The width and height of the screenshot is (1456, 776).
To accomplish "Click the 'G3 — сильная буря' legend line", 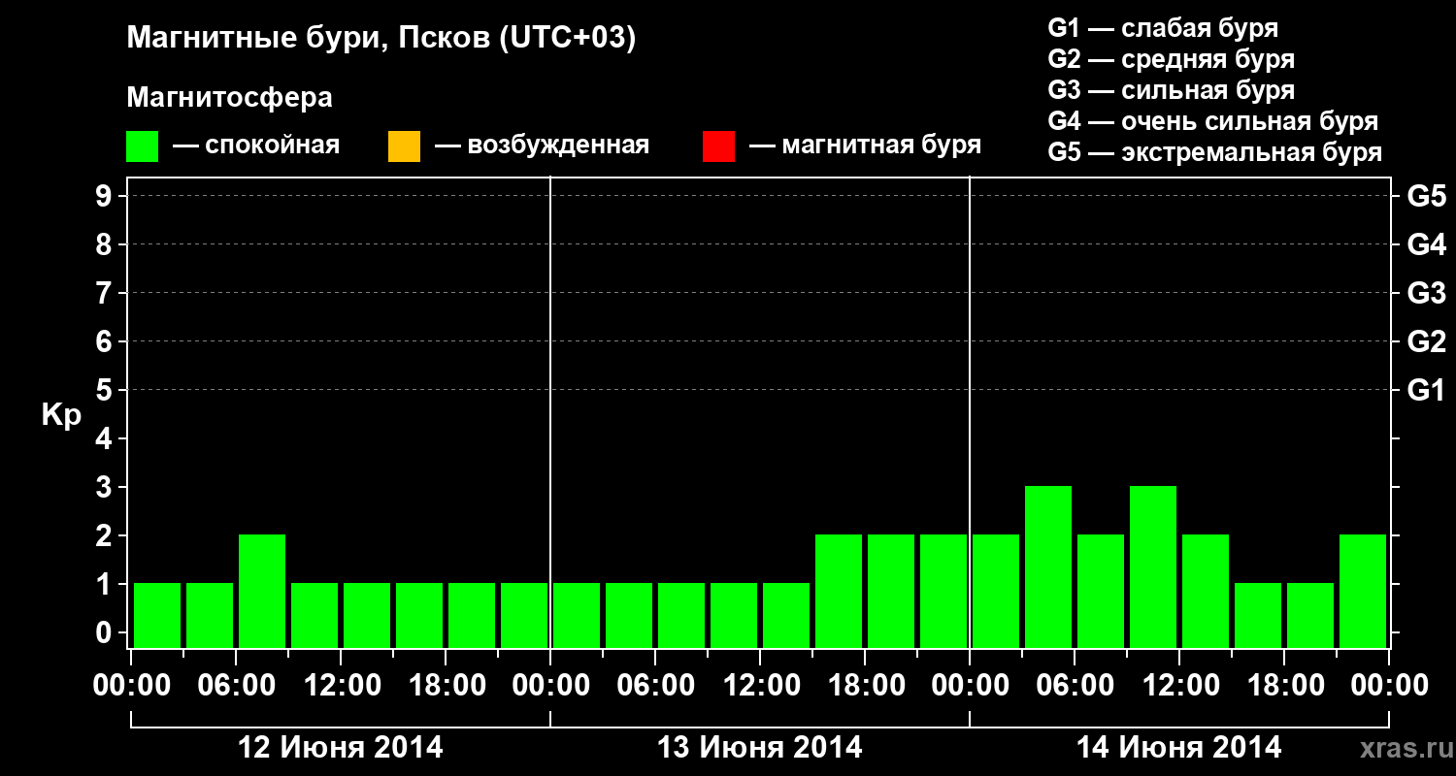I will (x=1172, y=90).
